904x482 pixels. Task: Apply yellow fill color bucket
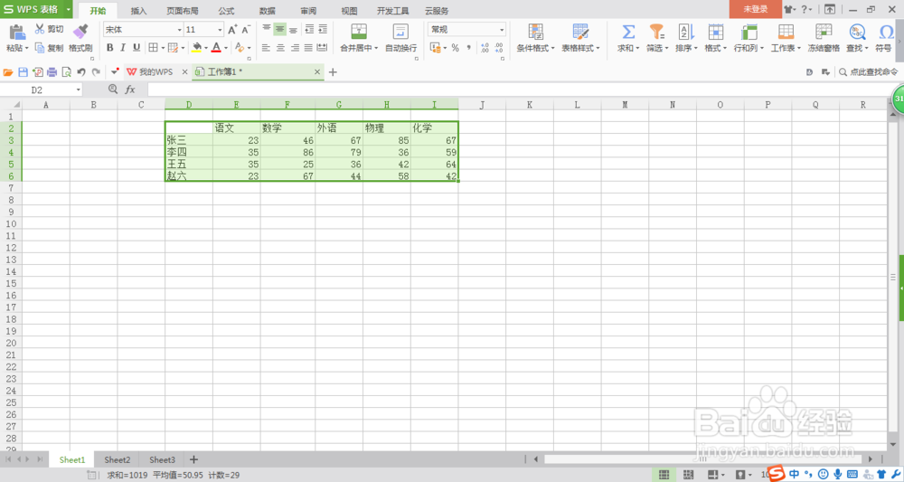coord(197,48)
